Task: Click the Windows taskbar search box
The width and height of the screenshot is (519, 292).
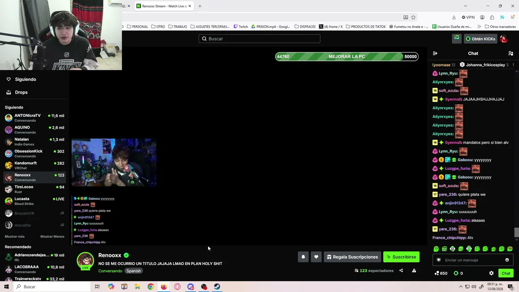Action: coord(51,287)
